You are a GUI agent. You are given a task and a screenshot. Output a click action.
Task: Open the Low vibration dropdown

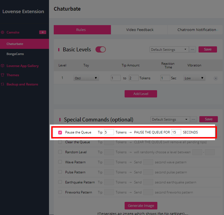[194, 78]
